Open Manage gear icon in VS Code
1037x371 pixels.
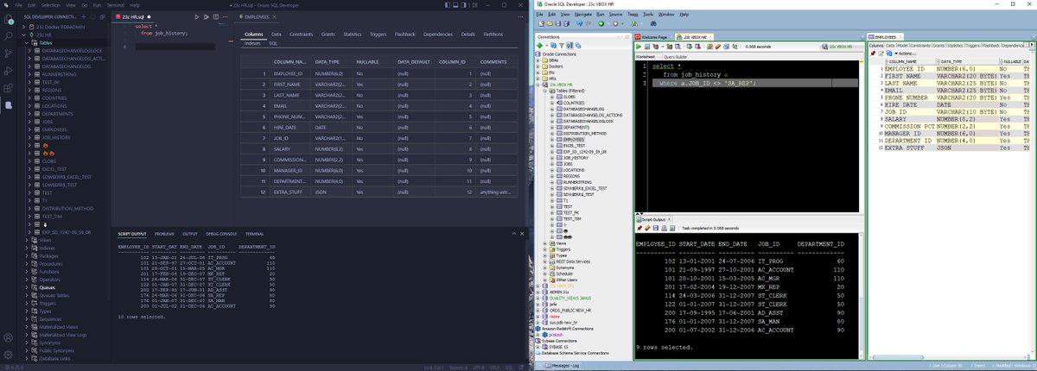(x=9, y=355)
